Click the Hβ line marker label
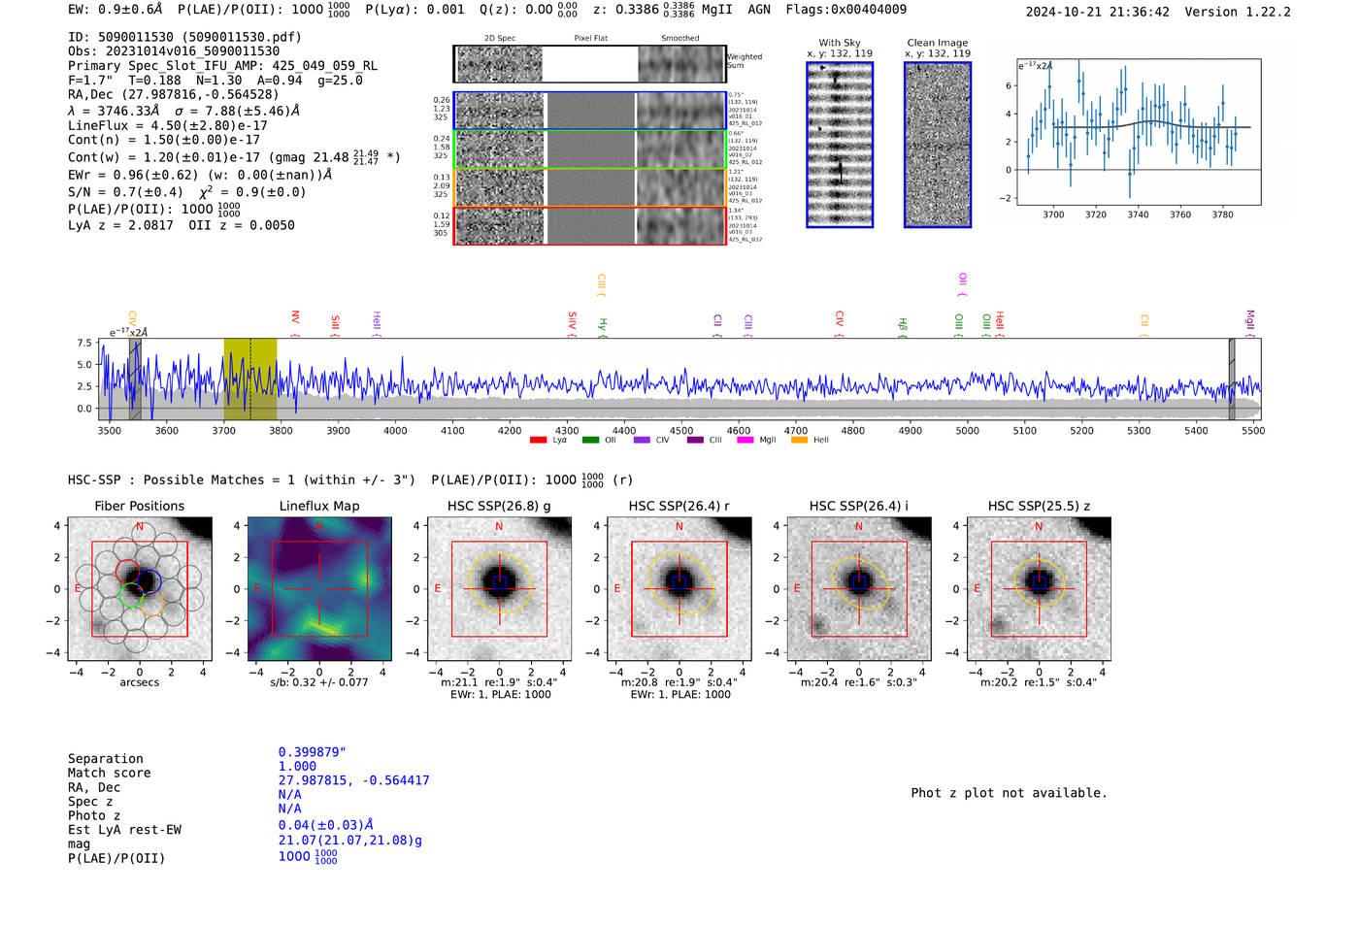The width and height of the screenshot is (1359, 925). 903,325
